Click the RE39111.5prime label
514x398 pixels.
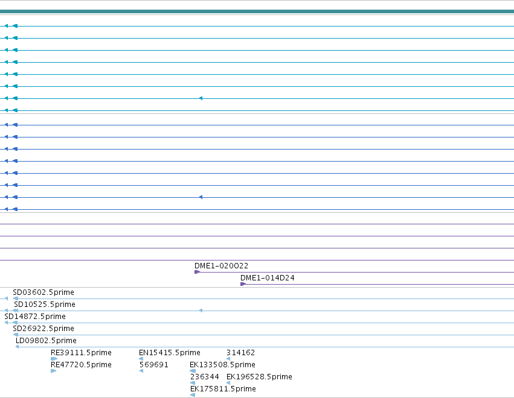coord(81,353)
